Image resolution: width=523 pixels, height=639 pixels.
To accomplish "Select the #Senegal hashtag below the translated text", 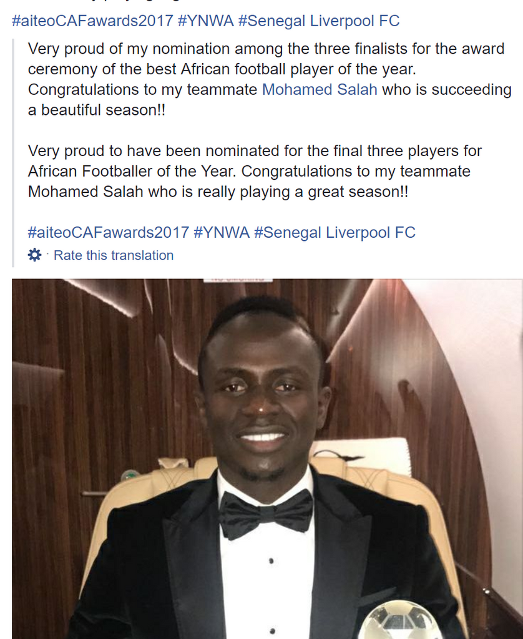I will pos(289,233).
